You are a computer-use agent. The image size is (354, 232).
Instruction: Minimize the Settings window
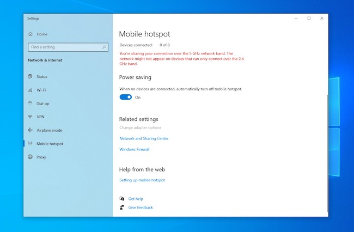click(296, 19)
